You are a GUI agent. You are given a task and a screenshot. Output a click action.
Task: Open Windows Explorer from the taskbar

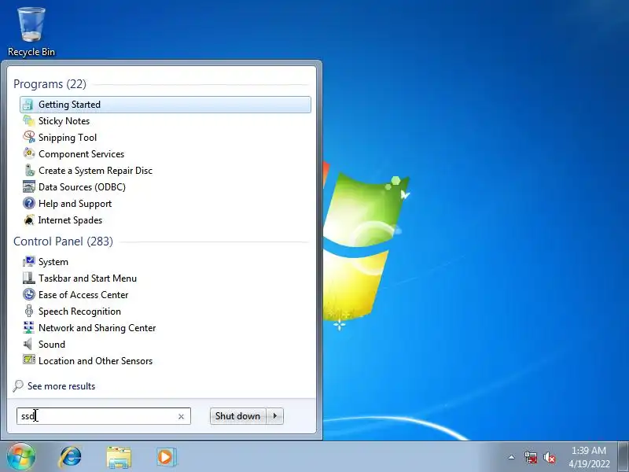tap(119, 458)
